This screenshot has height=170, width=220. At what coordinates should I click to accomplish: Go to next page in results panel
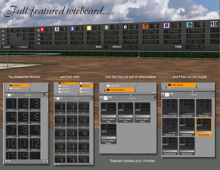171,95
